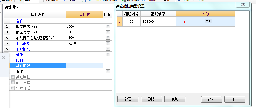Toggle the 轴线距梁左边线距离 additional checkbox

click(108, 38)
